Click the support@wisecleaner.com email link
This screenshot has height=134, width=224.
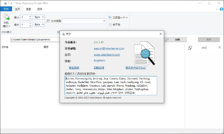point(109,48)
